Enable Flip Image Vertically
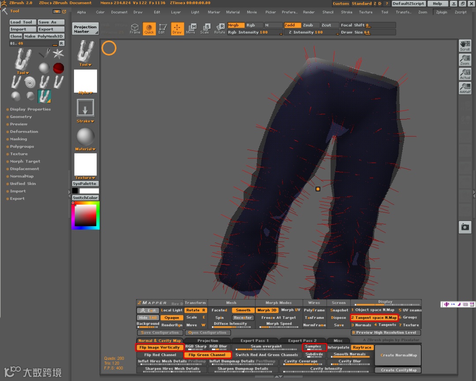This screenshot has width=476, height=381. pyautogui.click(x=160, y=347)
